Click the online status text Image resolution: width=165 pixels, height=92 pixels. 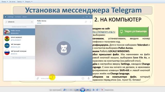pyautogui.click(x=39, y=23)
